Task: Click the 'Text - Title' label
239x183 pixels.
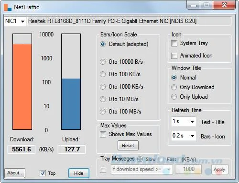Action: coord(213,122)
